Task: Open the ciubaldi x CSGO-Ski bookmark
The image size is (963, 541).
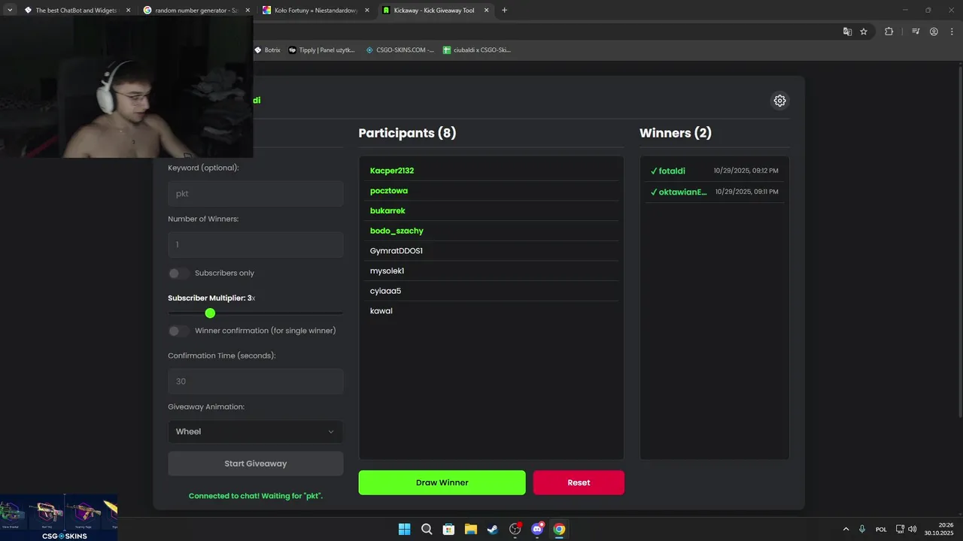Action: (477, 50)
